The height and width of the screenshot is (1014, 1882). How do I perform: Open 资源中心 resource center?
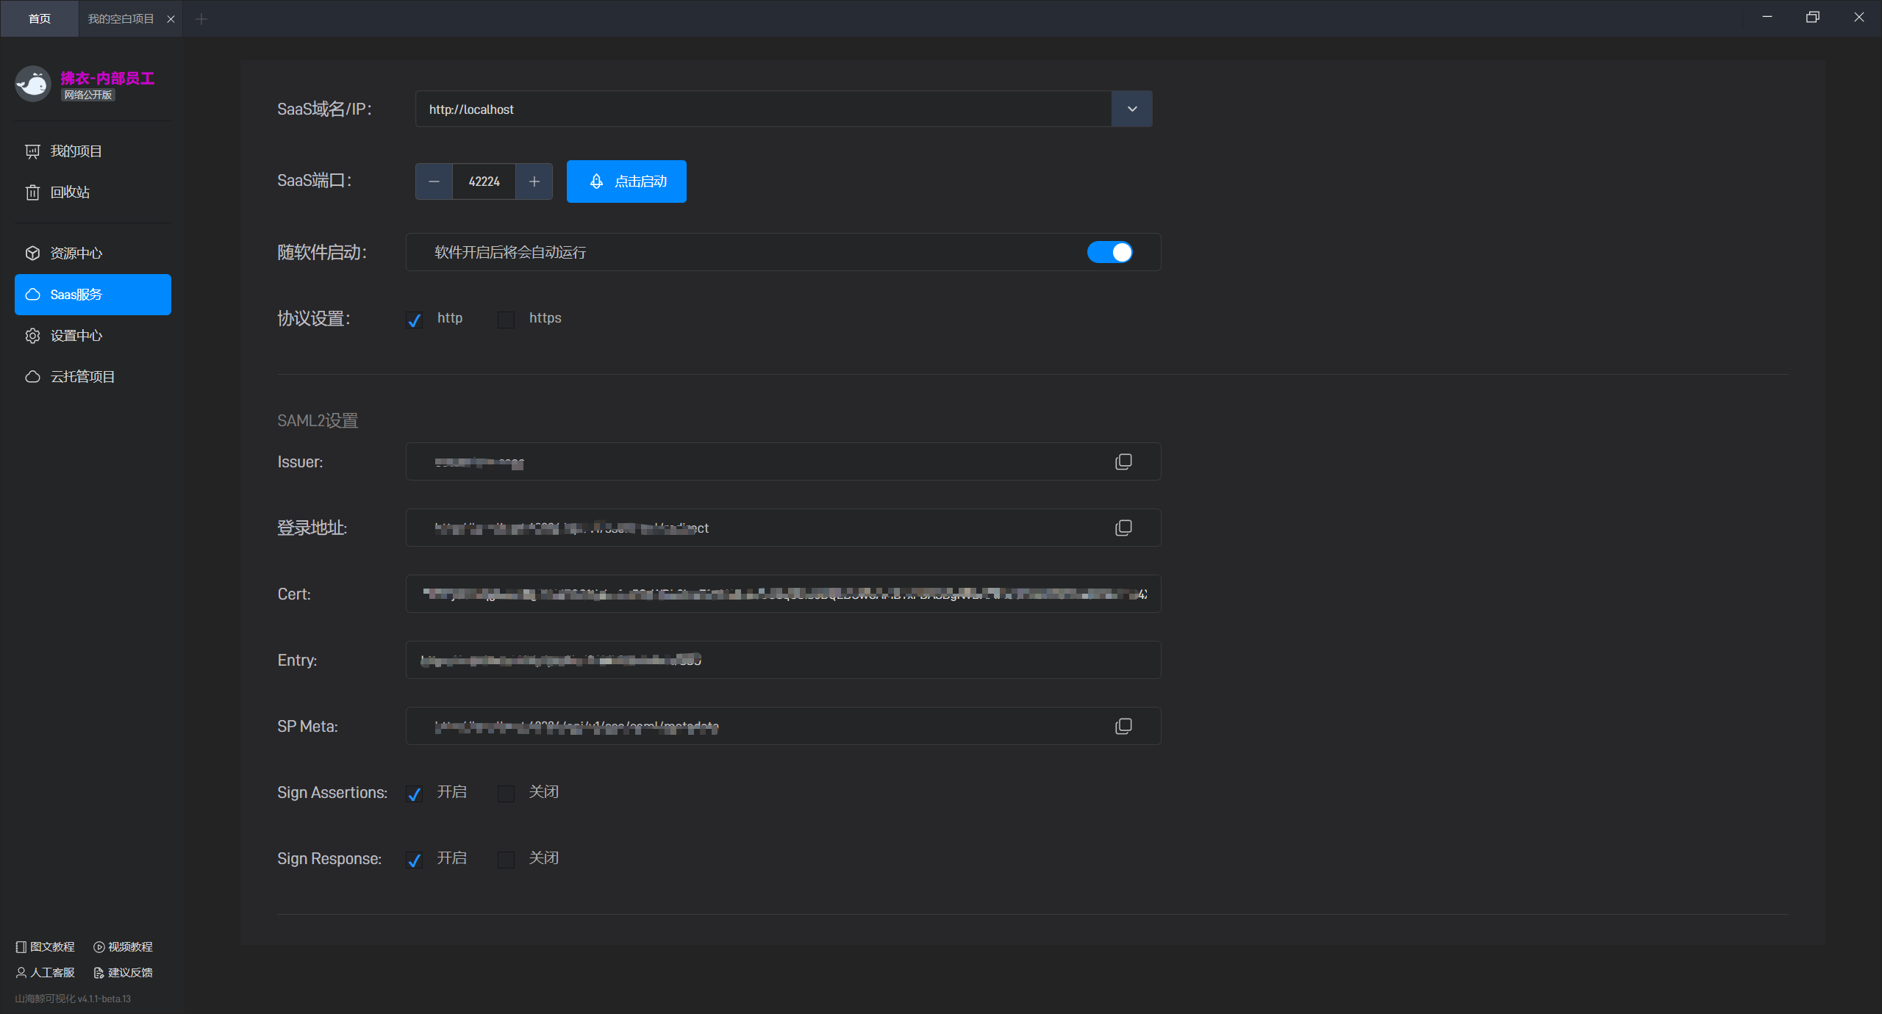tap(76, 253)
